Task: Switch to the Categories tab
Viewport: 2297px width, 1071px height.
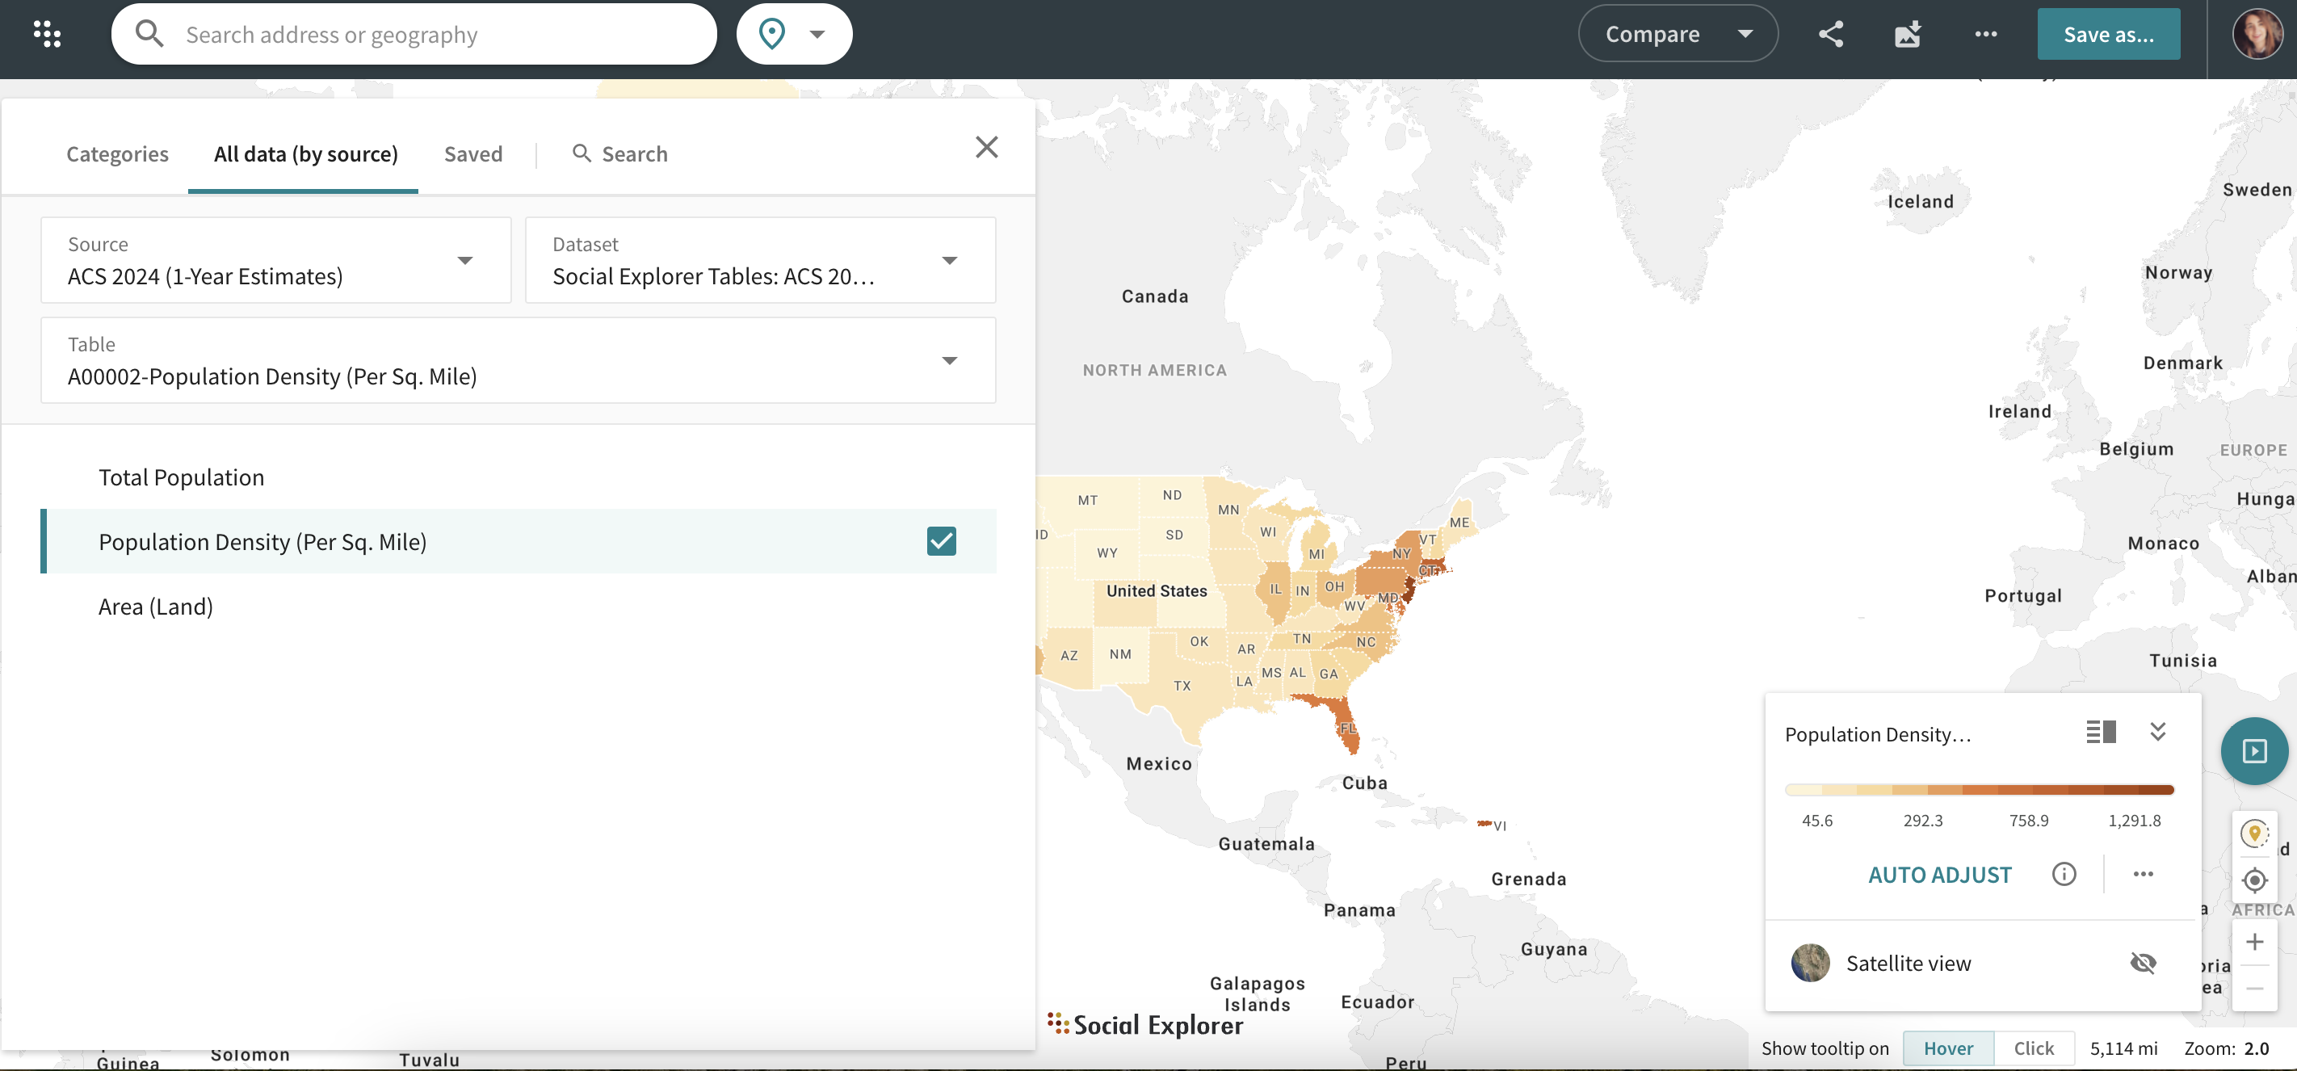Action: click(x=117, y=153)
